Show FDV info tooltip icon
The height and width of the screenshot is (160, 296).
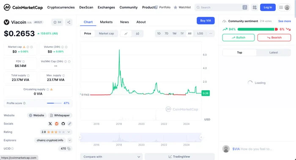point(23,62)
